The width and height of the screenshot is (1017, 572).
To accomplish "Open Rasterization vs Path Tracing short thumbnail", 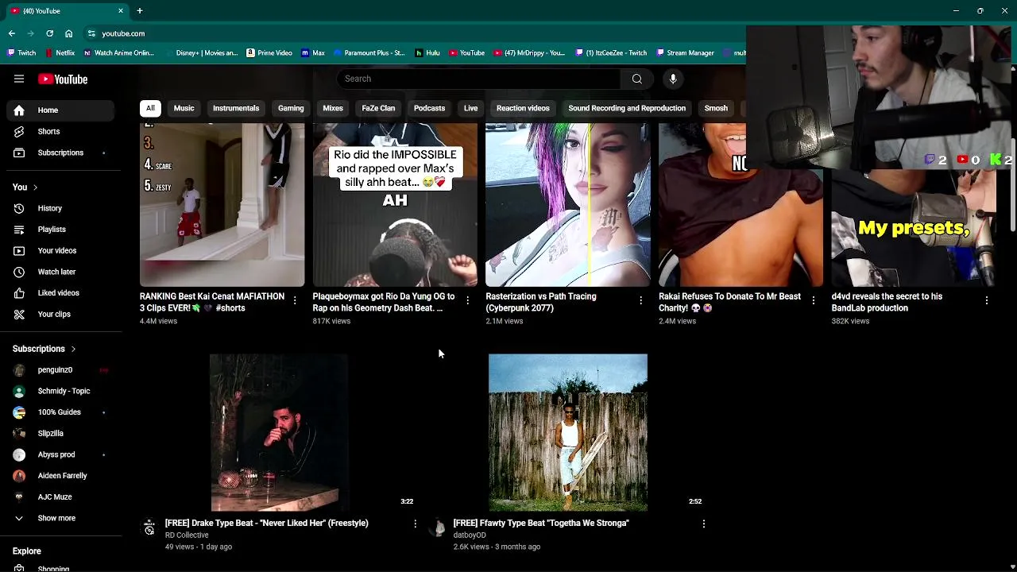I will point(567,205).
